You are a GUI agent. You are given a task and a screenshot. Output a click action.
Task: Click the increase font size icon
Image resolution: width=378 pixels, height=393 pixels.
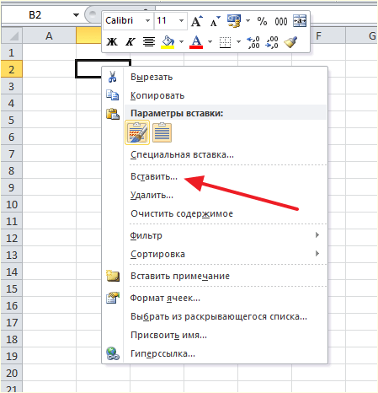coord(197,21)
